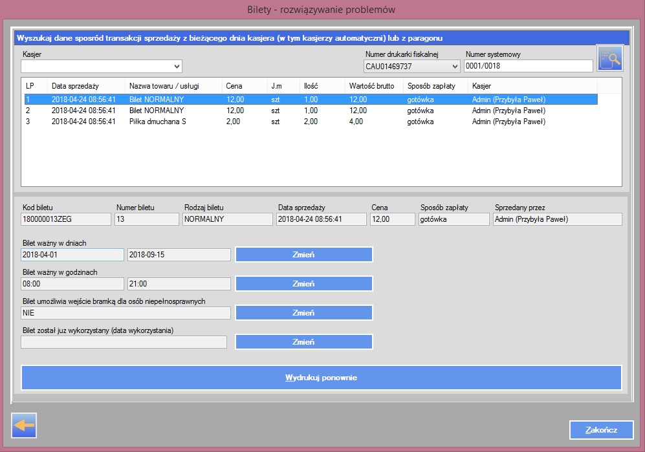Click the 4,00 gross value cell
This screenshot has height=452, width=645.
(356, 122)
